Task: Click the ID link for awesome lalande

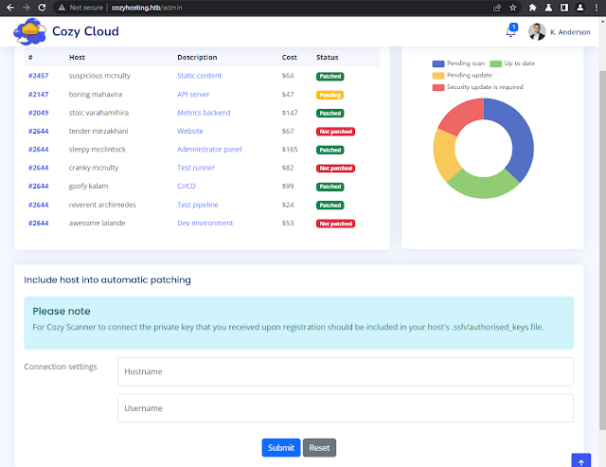Action: [38, 223]
